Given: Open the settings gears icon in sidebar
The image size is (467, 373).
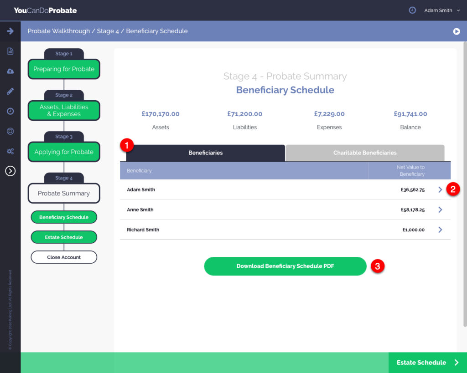Looking at the screenshot, I should [10, 151].
